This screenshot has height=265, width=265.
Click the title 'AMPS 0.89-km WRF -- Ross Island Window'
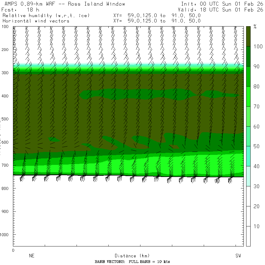(65, 4)
